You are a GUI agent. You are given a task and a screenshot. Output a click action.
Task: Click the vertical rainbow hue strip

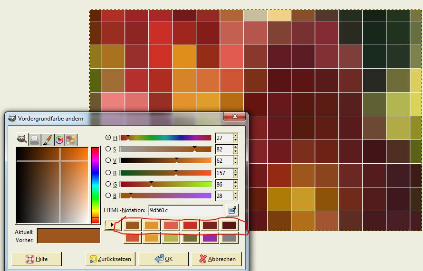(x=95, y=186)
